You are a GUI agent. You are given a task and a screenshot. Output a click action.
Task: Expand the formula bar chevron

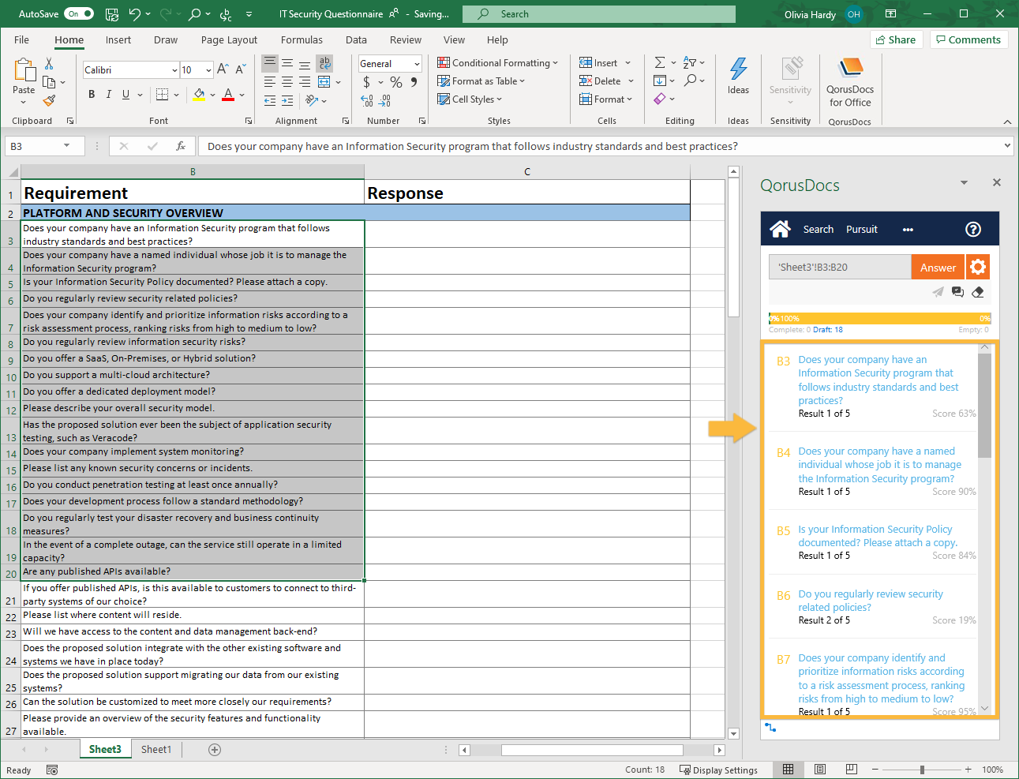click(x=1007, y=146)
